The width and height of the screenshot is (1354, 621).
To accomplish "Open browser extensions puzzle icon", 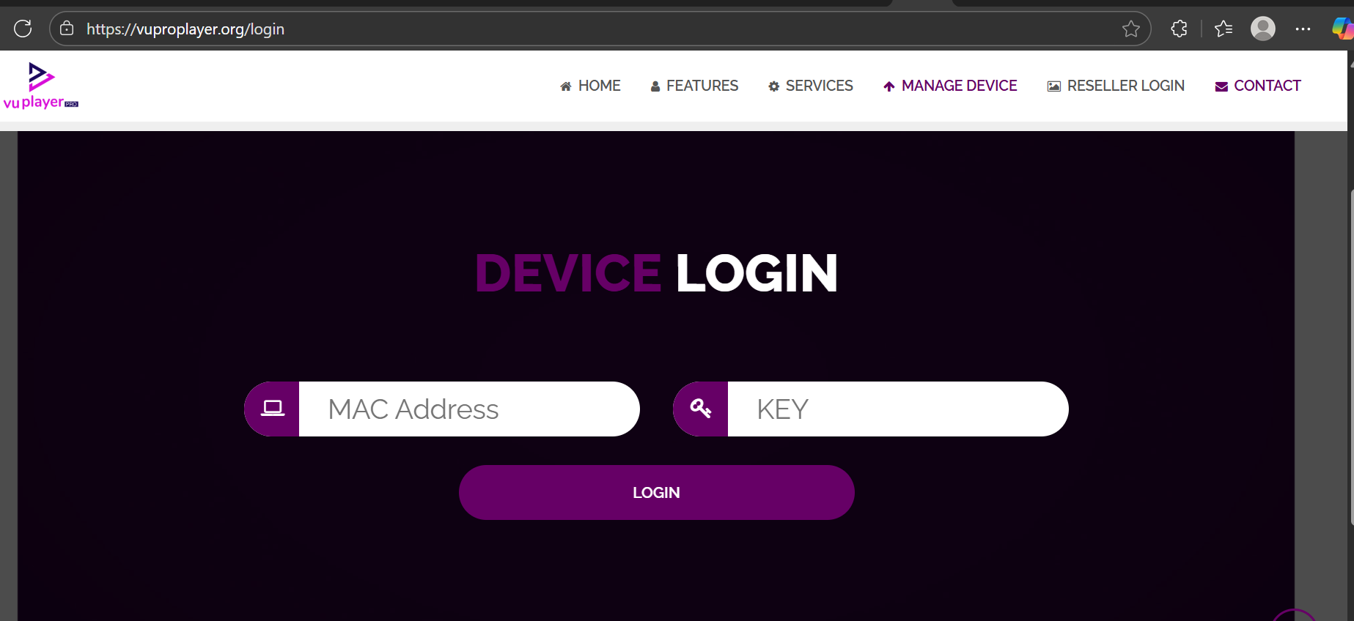I will 1179,29.
